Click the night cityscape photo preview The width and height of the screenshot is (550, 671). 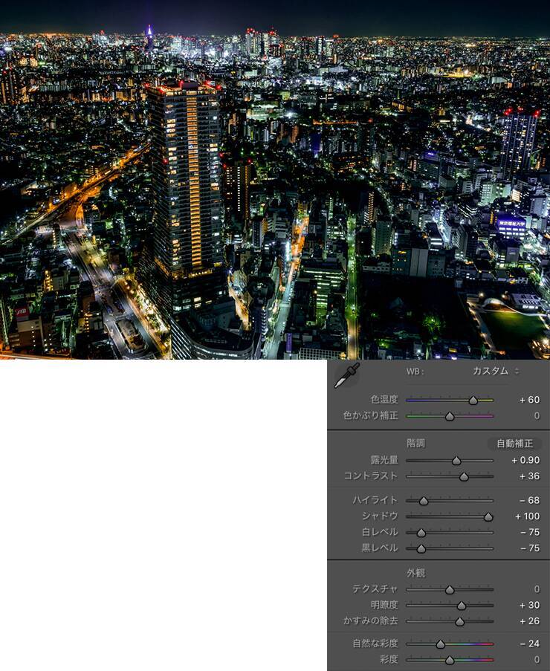coord(275,180)
